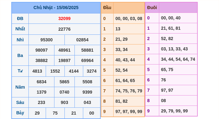The width and height of the screenshot is (219, 119).
Task: Click Đầu row 4 values 40, 43, 44
Action: pos(125,60)
